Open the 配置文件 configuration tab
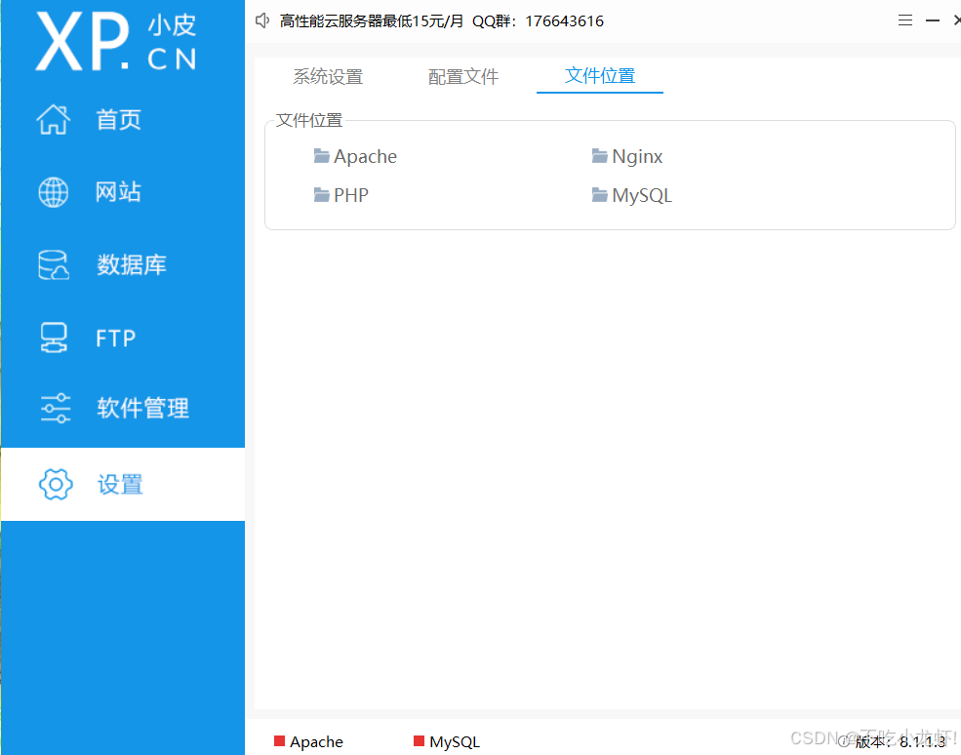 click(462, 76)
